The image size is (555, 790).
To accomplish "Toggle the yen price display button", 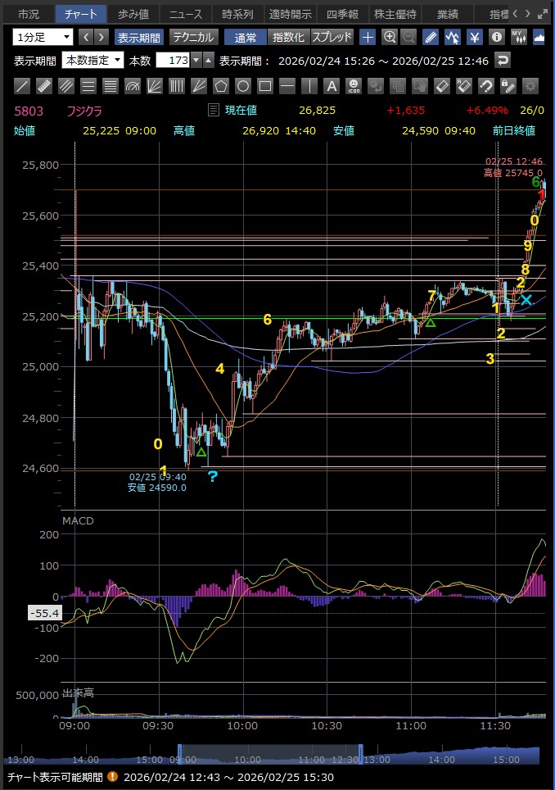I will pyautogui.click(x=474, y=37).
